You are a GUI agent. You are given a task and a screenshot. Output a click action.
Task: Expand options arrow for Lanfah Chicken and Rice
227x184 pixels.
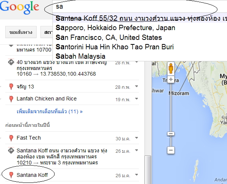pos(136,99)
